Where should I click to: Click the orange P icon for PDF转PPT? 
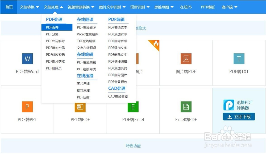pyautogui.click(x=27, y=107)
